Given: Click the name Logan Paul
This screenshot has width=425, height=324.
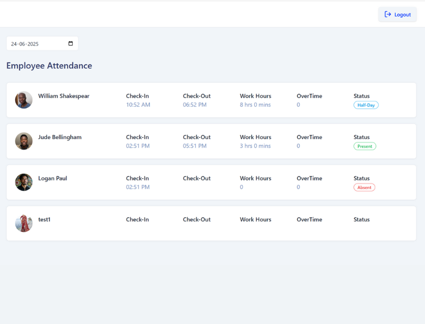Looking at the screenshot, I should coord(52,178).
